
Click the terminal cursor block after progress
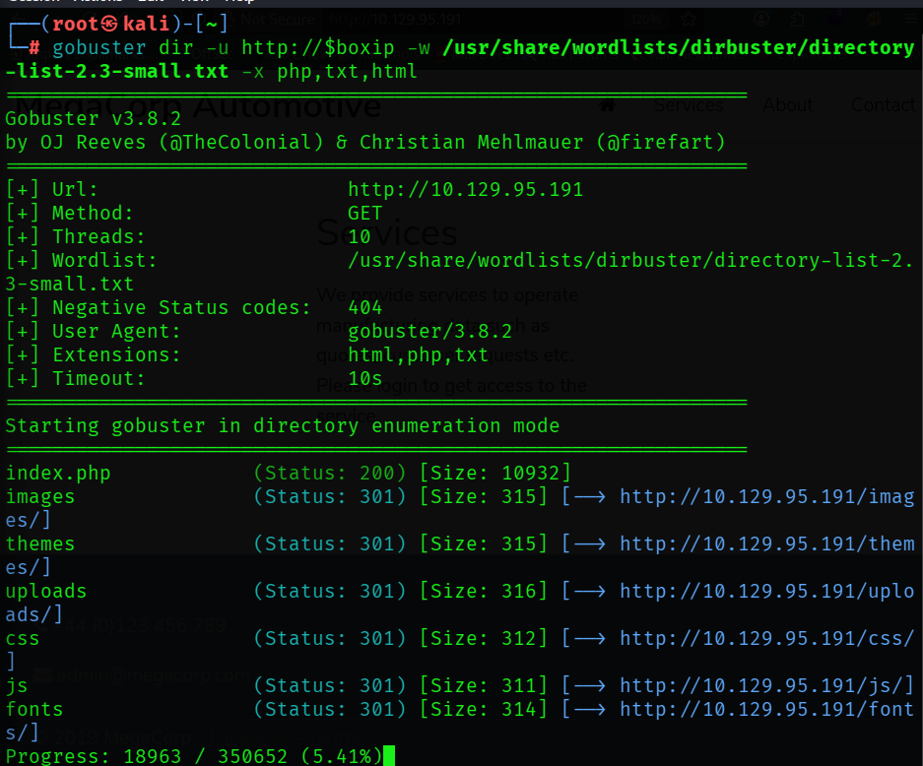389,756
